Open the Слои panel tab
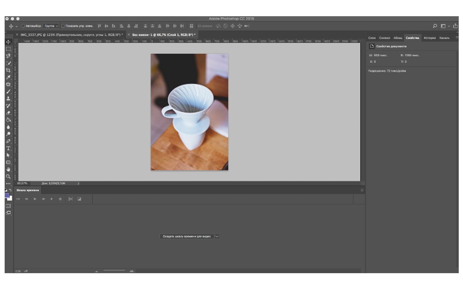Viewport: 463px width, 289px height. pos(372,38)
